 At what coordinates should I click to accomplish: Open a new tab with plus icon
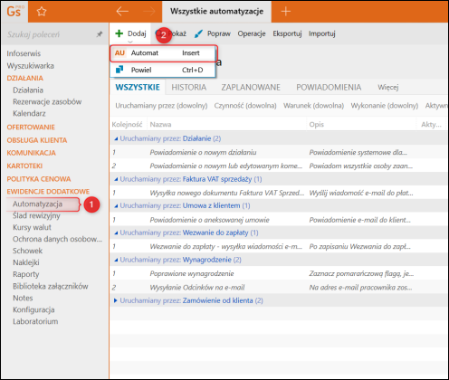tap(285, 12)
